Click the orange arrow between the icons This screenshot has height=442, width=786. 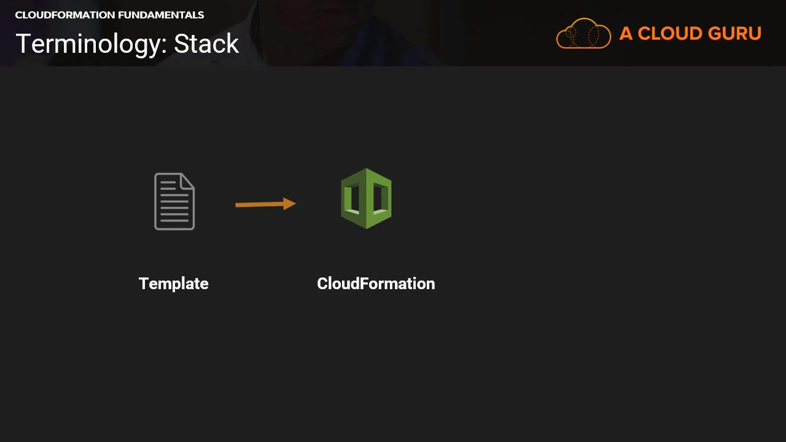[x=265, y=204]
